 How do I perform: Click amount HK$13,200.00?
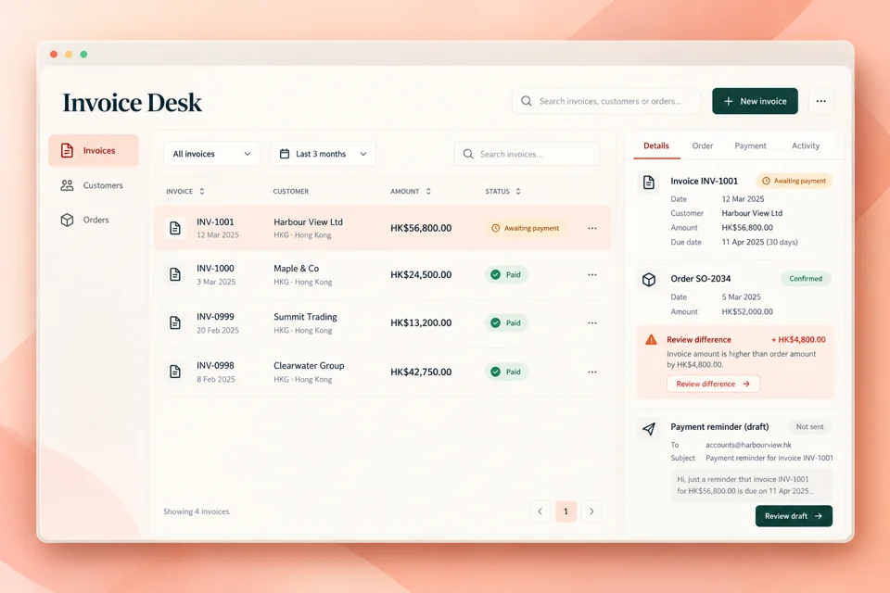point(421,322)
